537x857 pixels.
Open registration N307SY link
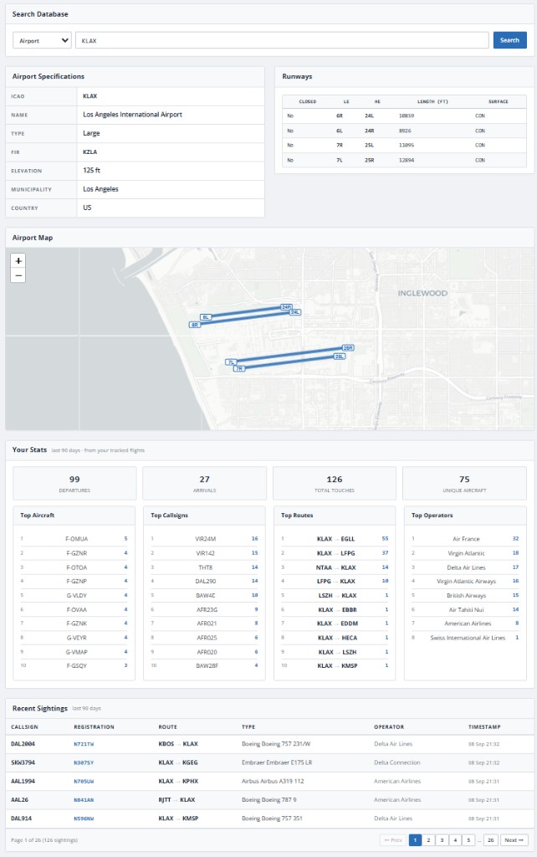pyautogui.click(x=84, y=762)
